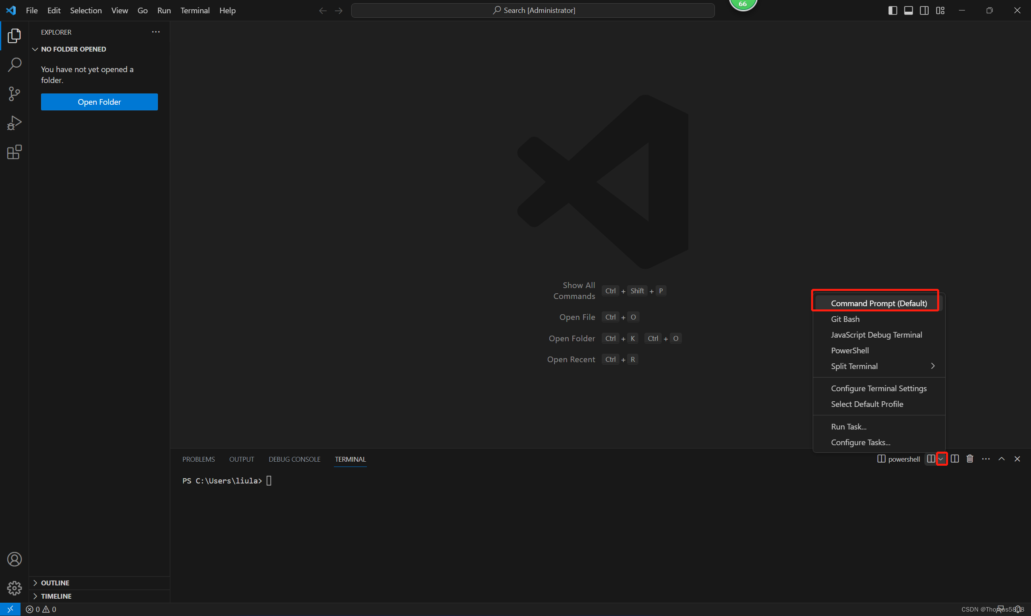The width and height of the screenshot is (1031, 616).
Task: Choose Select Default Profile option
Action: pyautogui.click(x=867, y=404)
